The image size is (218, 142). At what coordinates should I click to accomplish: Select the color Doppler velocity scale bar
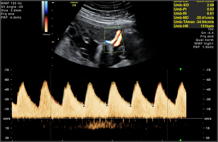point(46,17)
